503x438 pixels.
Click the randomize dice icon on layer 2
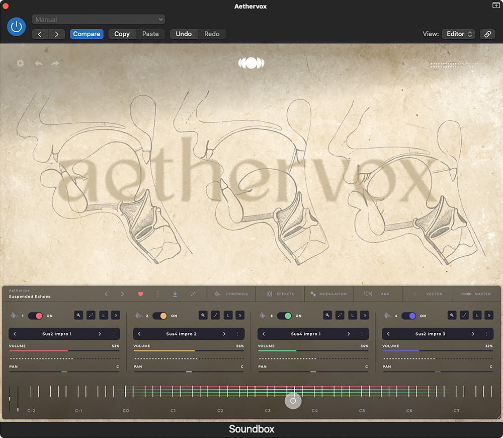(215, 316)
